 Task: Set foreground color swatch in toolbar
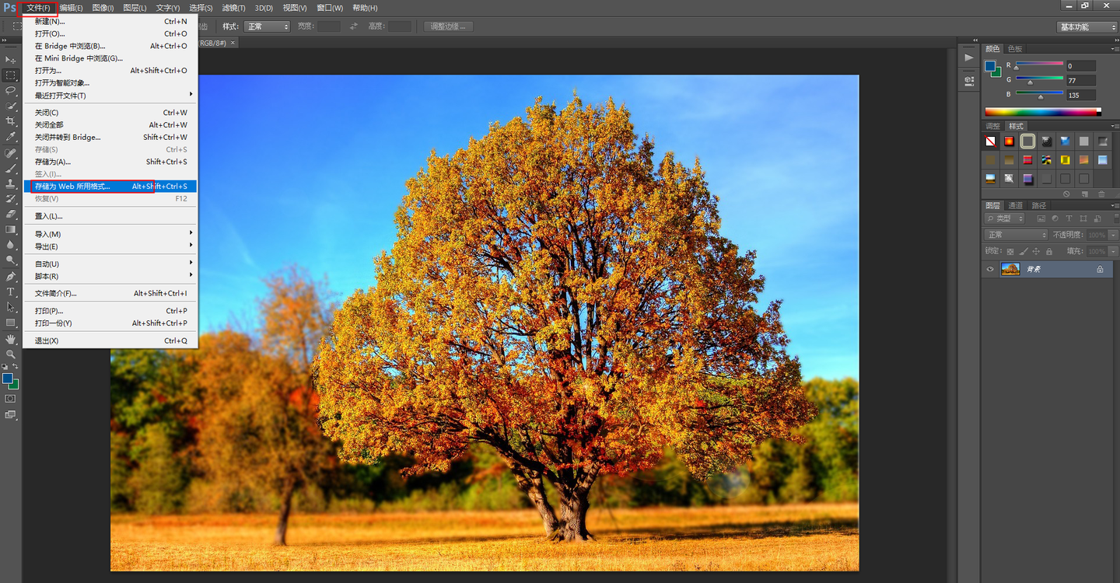(x=8, y=379)
